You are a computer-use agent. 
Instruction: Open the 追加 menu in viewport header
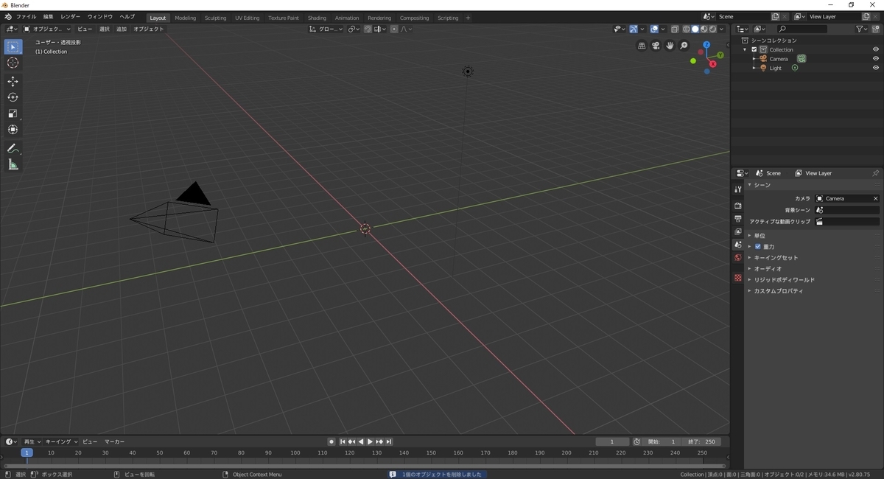pos(122,29)
